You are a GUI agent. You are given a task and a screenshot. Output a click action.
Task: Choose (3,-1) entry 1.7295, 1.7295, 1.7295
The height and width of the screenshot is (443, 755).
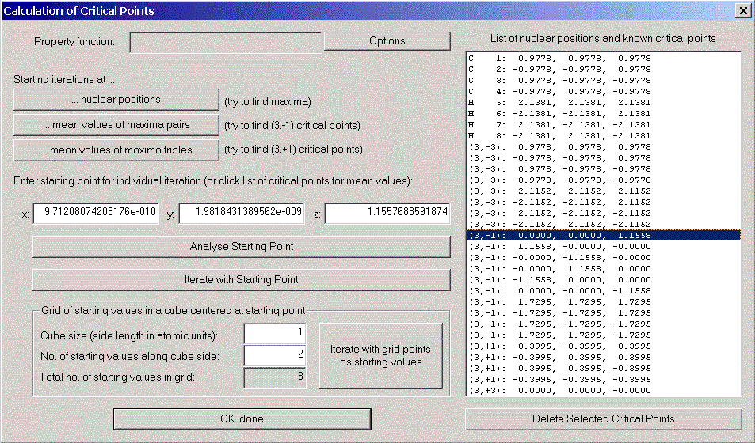click(x=561, y=302)
